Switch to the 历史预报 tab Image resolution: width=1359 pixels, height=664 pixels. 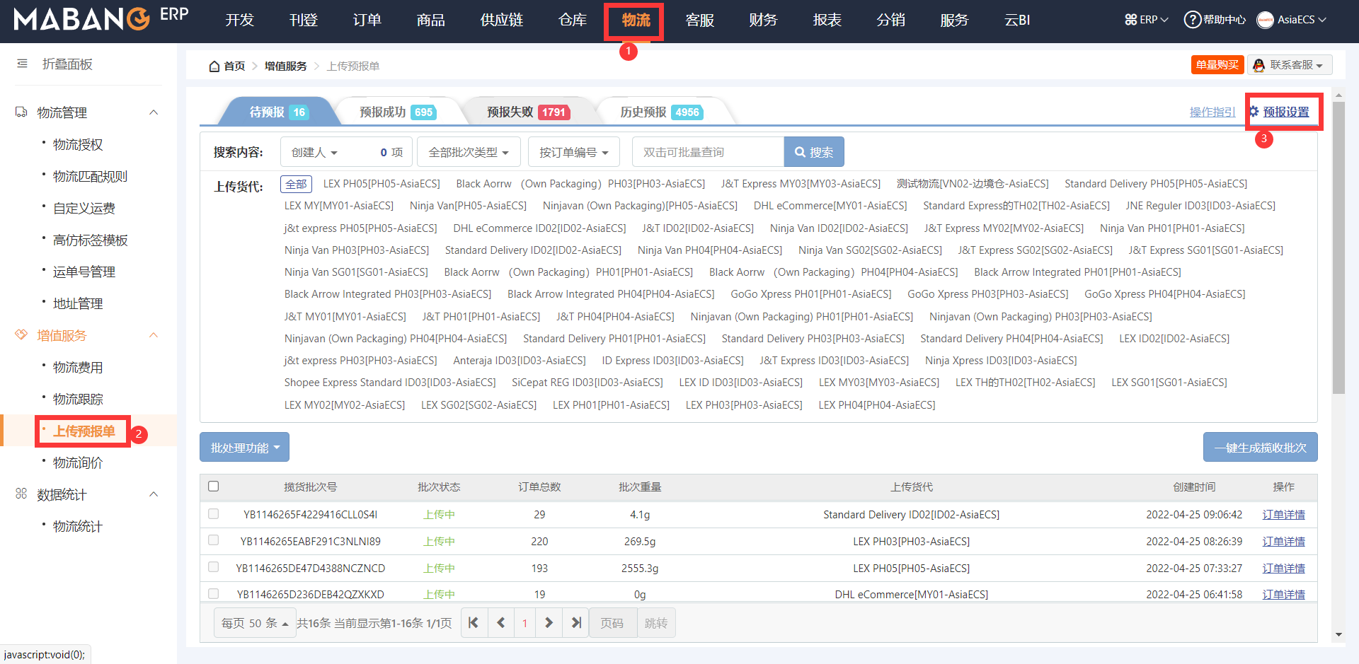660,112
